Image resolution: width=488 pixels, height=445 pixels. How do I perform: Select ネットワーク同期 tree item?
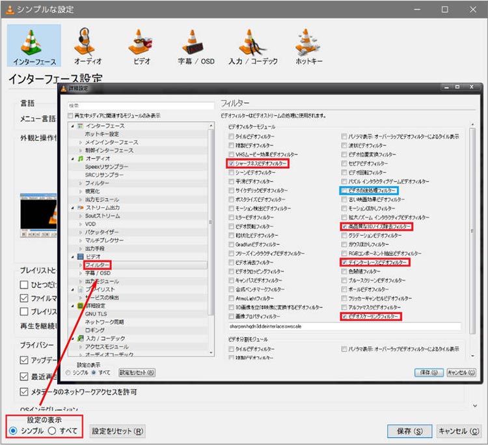(x=104, y=322)
